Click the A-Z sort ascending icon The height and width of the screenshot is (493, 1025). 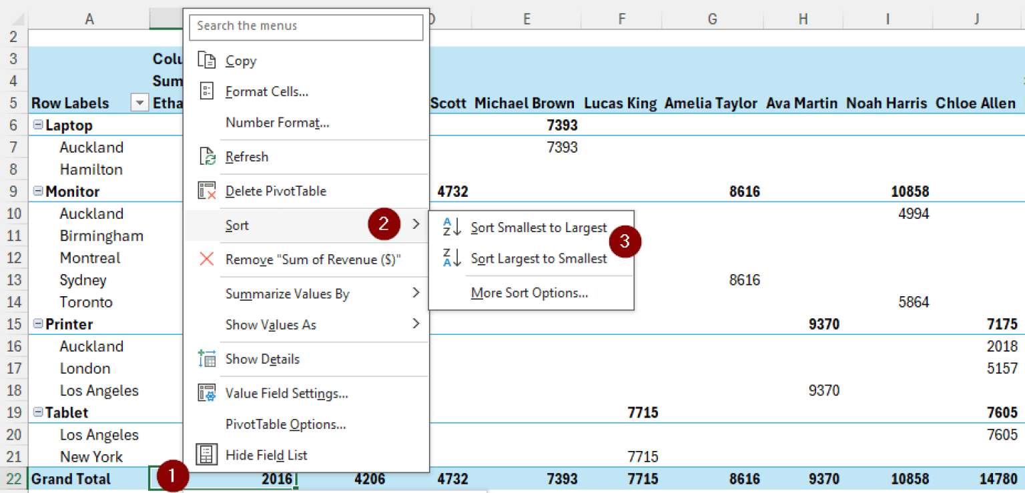tap(452, 227)
